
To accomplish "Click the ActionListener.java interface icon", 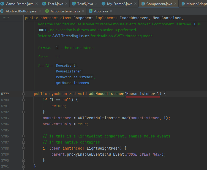I will click(x=47, y=11).
